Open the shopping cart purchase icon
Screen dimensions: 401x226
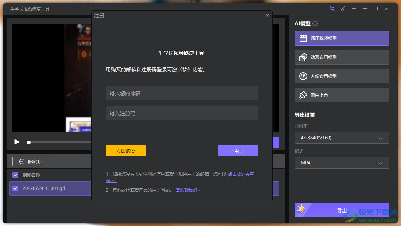(x=332, y=9)
